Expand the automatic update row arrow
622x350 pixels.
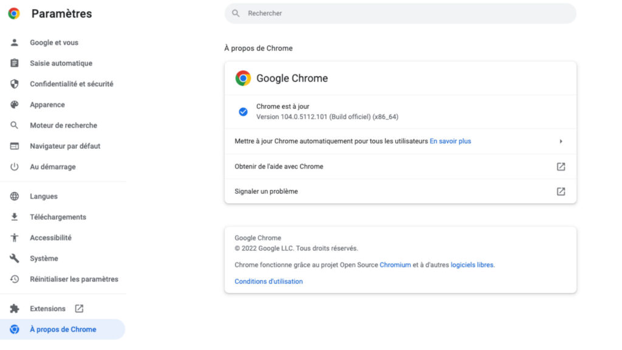[x=561, y=141]
